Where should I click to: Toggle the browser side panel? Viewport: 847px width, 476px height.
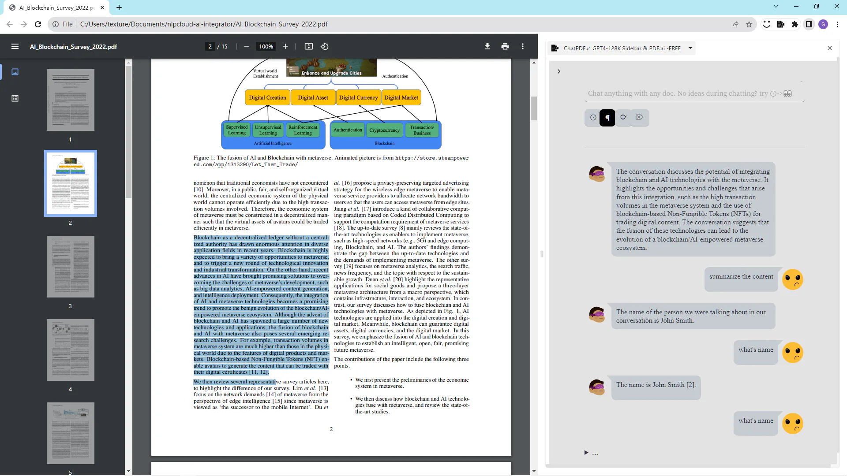click(809, 24)
